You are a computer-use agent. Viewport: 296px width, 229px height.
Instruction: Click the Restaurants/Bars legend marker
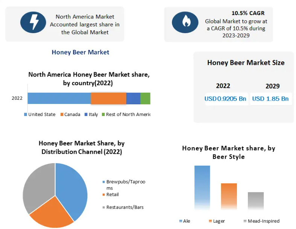[104, 208]
